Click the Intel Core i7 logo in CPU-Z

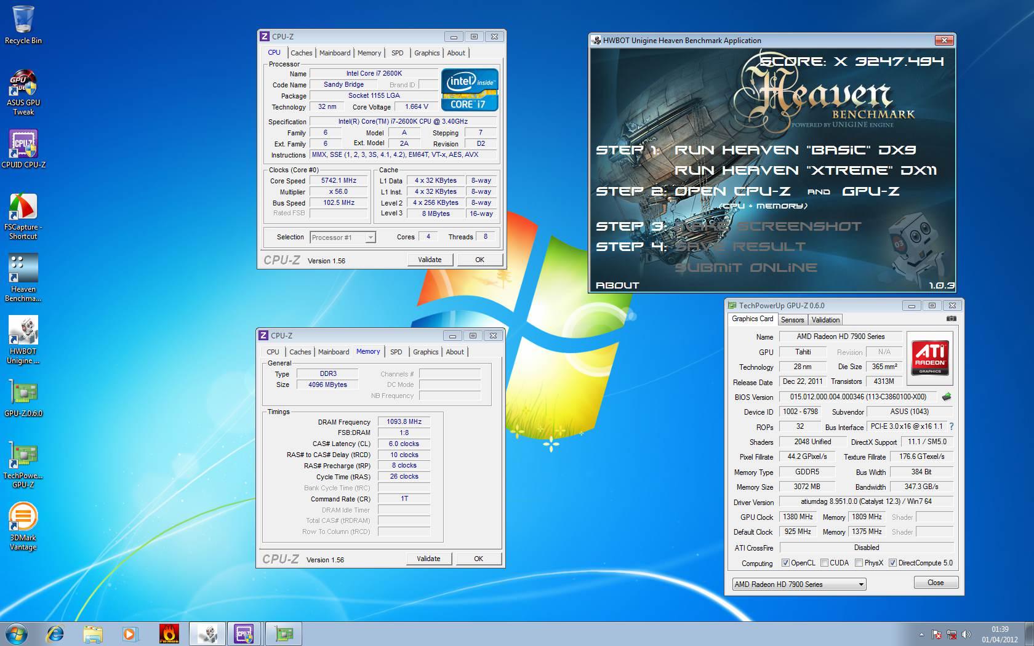tap(470, 89)
